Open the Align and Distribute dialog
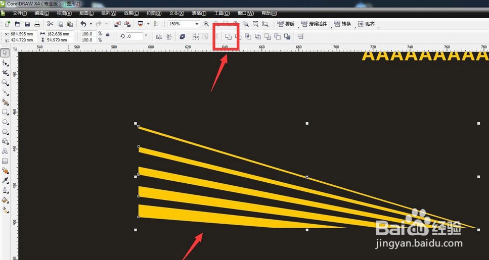The image size is (489, 260). (301, 37)
